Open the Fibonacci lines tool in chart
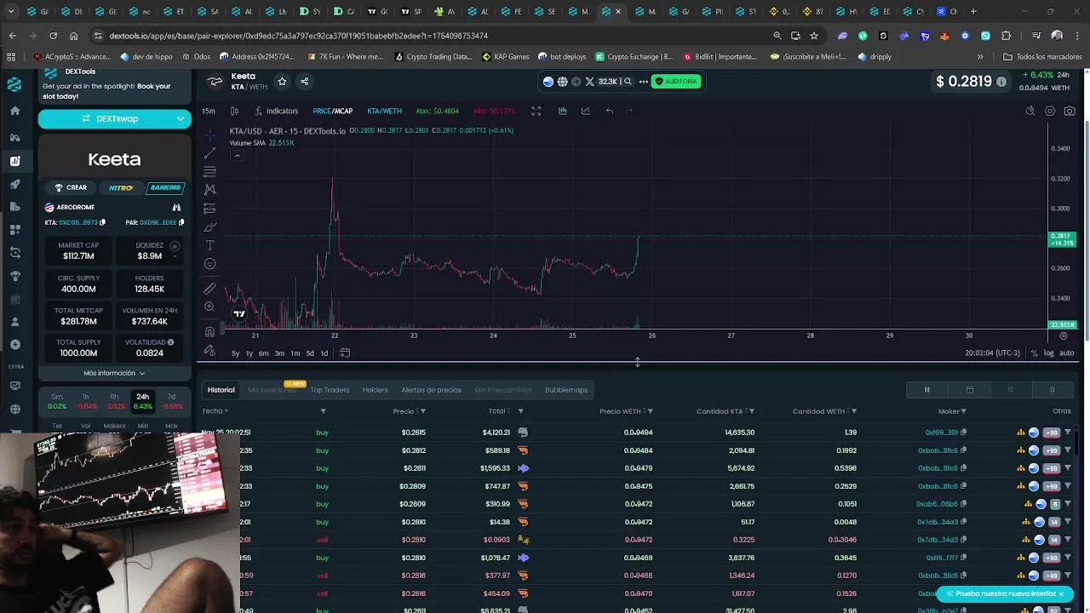 [x=210, y=171]
